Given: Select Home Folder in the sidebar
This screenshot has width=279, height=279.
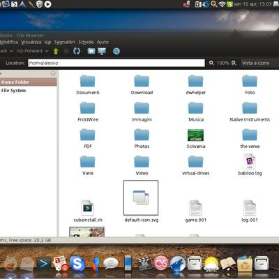Looking at the screenshot, I should [x=28, y=82].
